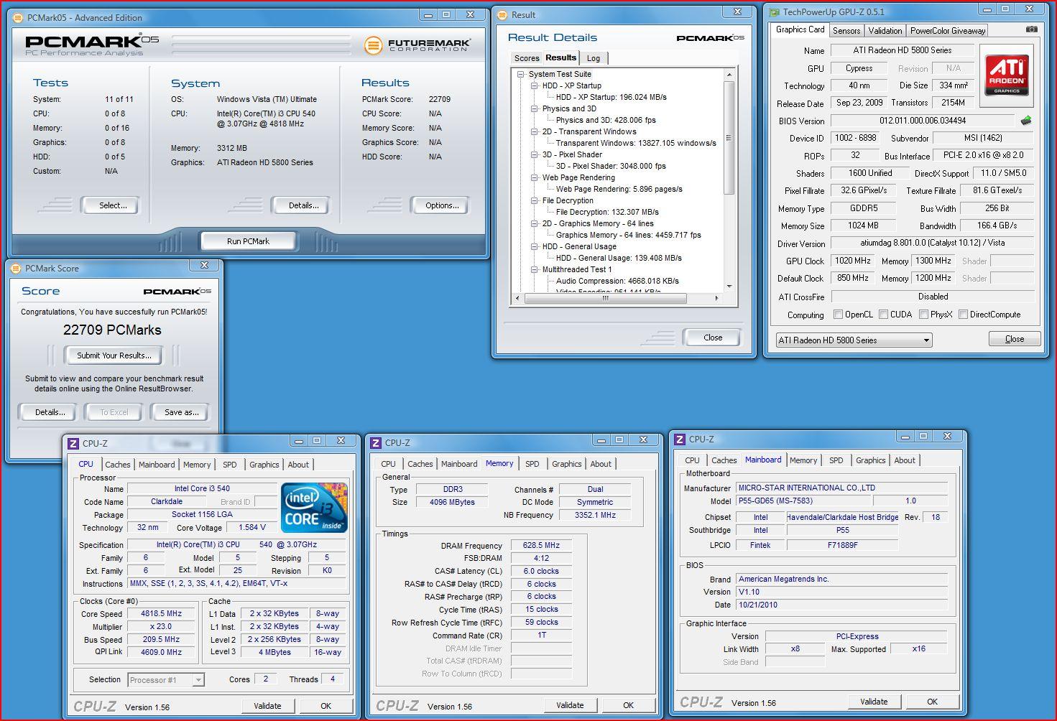This screenshot has width=1057, height=721.
Task: Open the Log tab in Result Details
Action: 594,58
